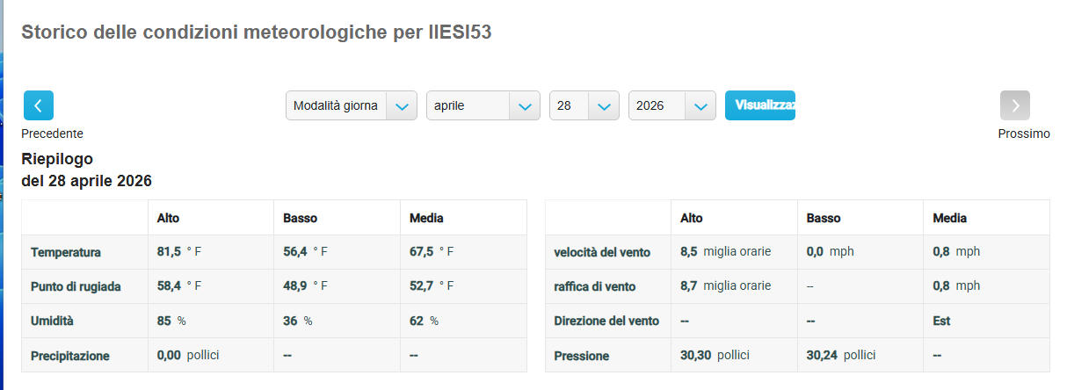
Task: Click the Pressione row label
Action: [582, 356]
